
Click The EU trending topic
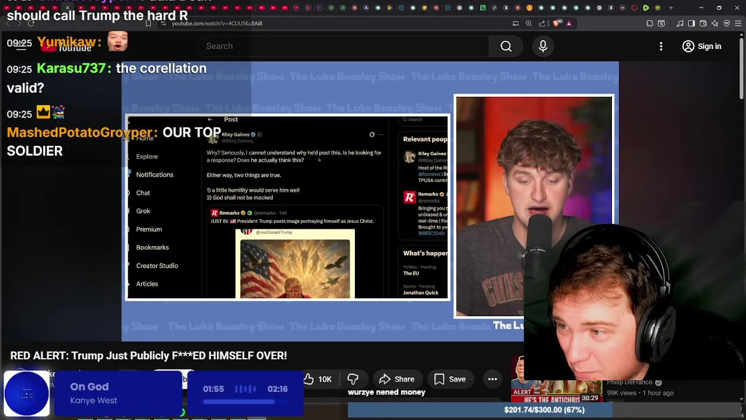click(x=411, y=274)
